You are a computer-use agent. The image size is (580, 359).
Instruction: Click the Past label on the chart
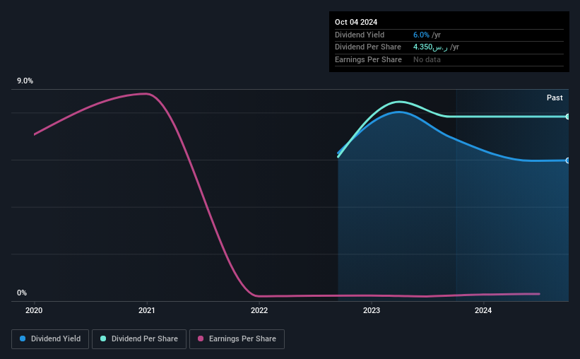pos(555,98)
